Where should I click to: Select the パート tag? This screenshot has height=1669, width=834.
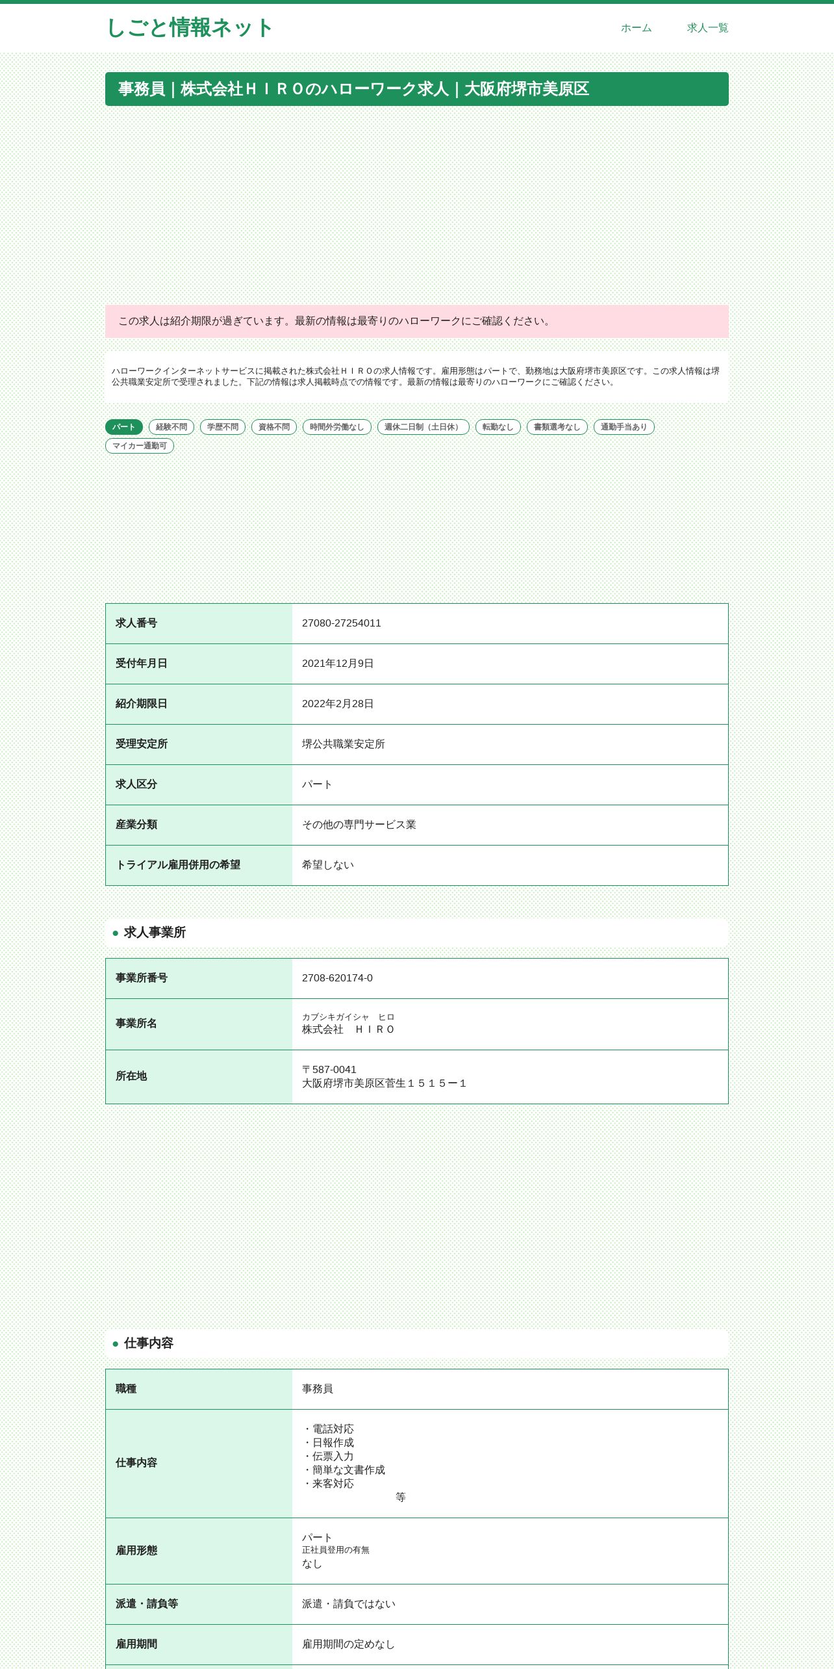124,427
